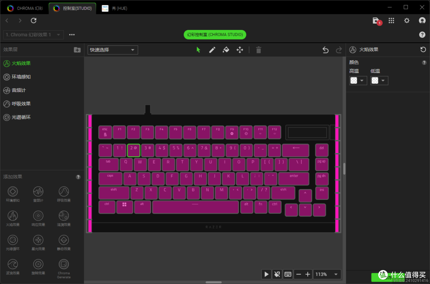Redo the last action
Image resolution: width=430 pixels, height=284 pixels.
point(339,50)
